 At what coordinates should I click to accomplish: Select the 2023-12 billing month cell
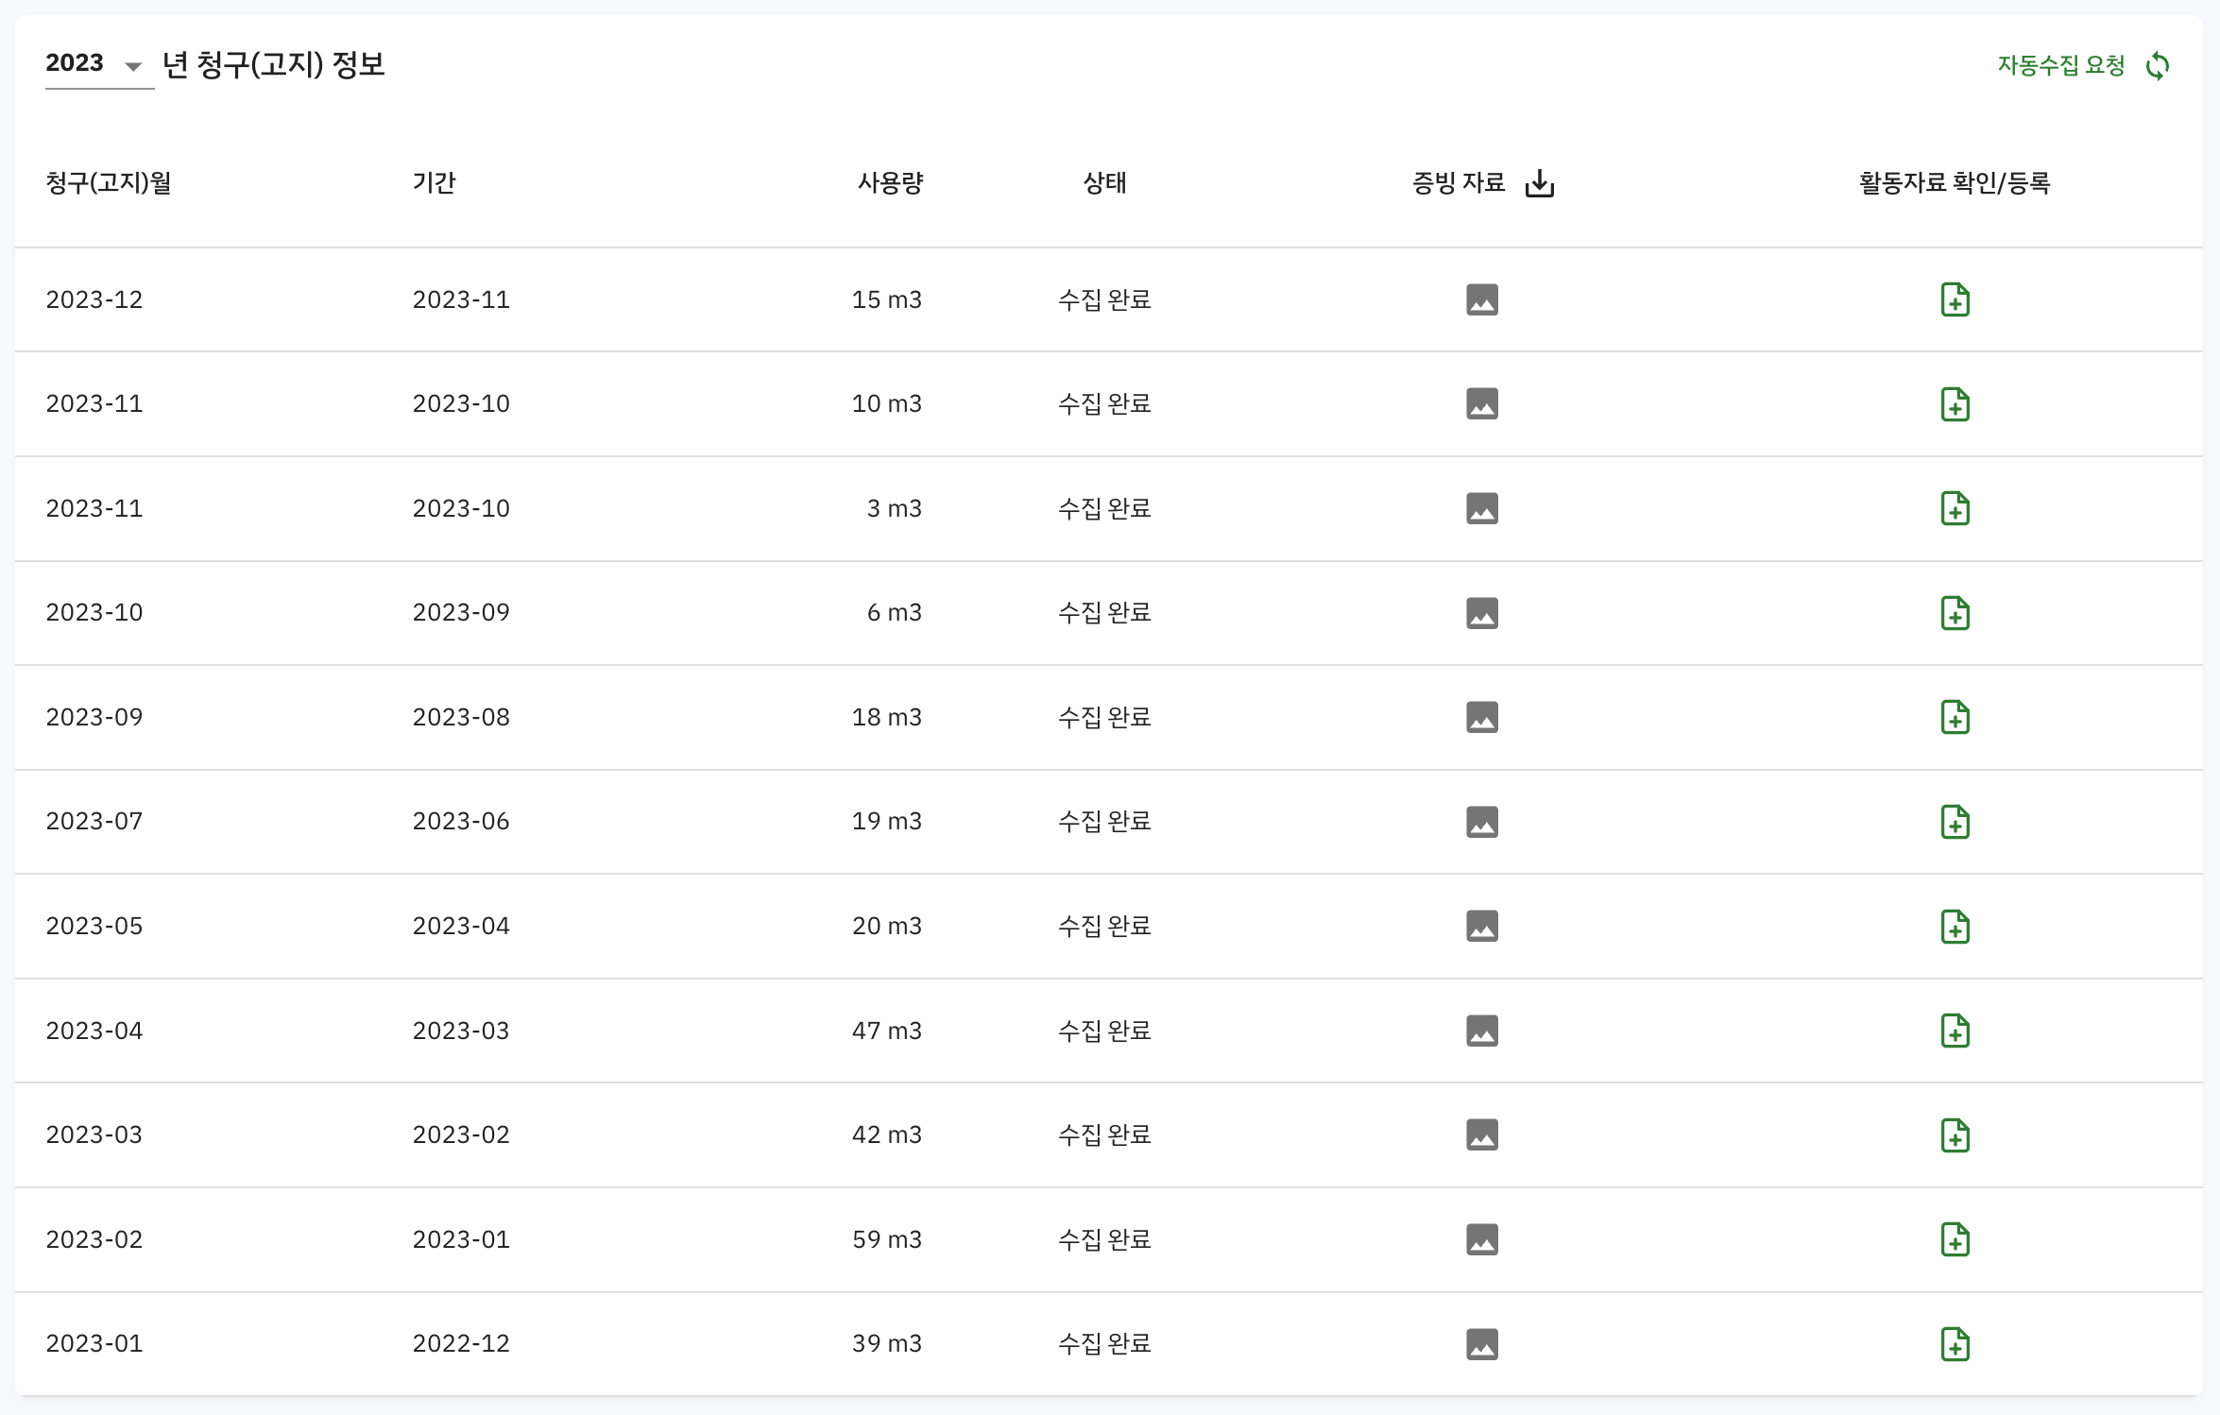coord(94,300)
